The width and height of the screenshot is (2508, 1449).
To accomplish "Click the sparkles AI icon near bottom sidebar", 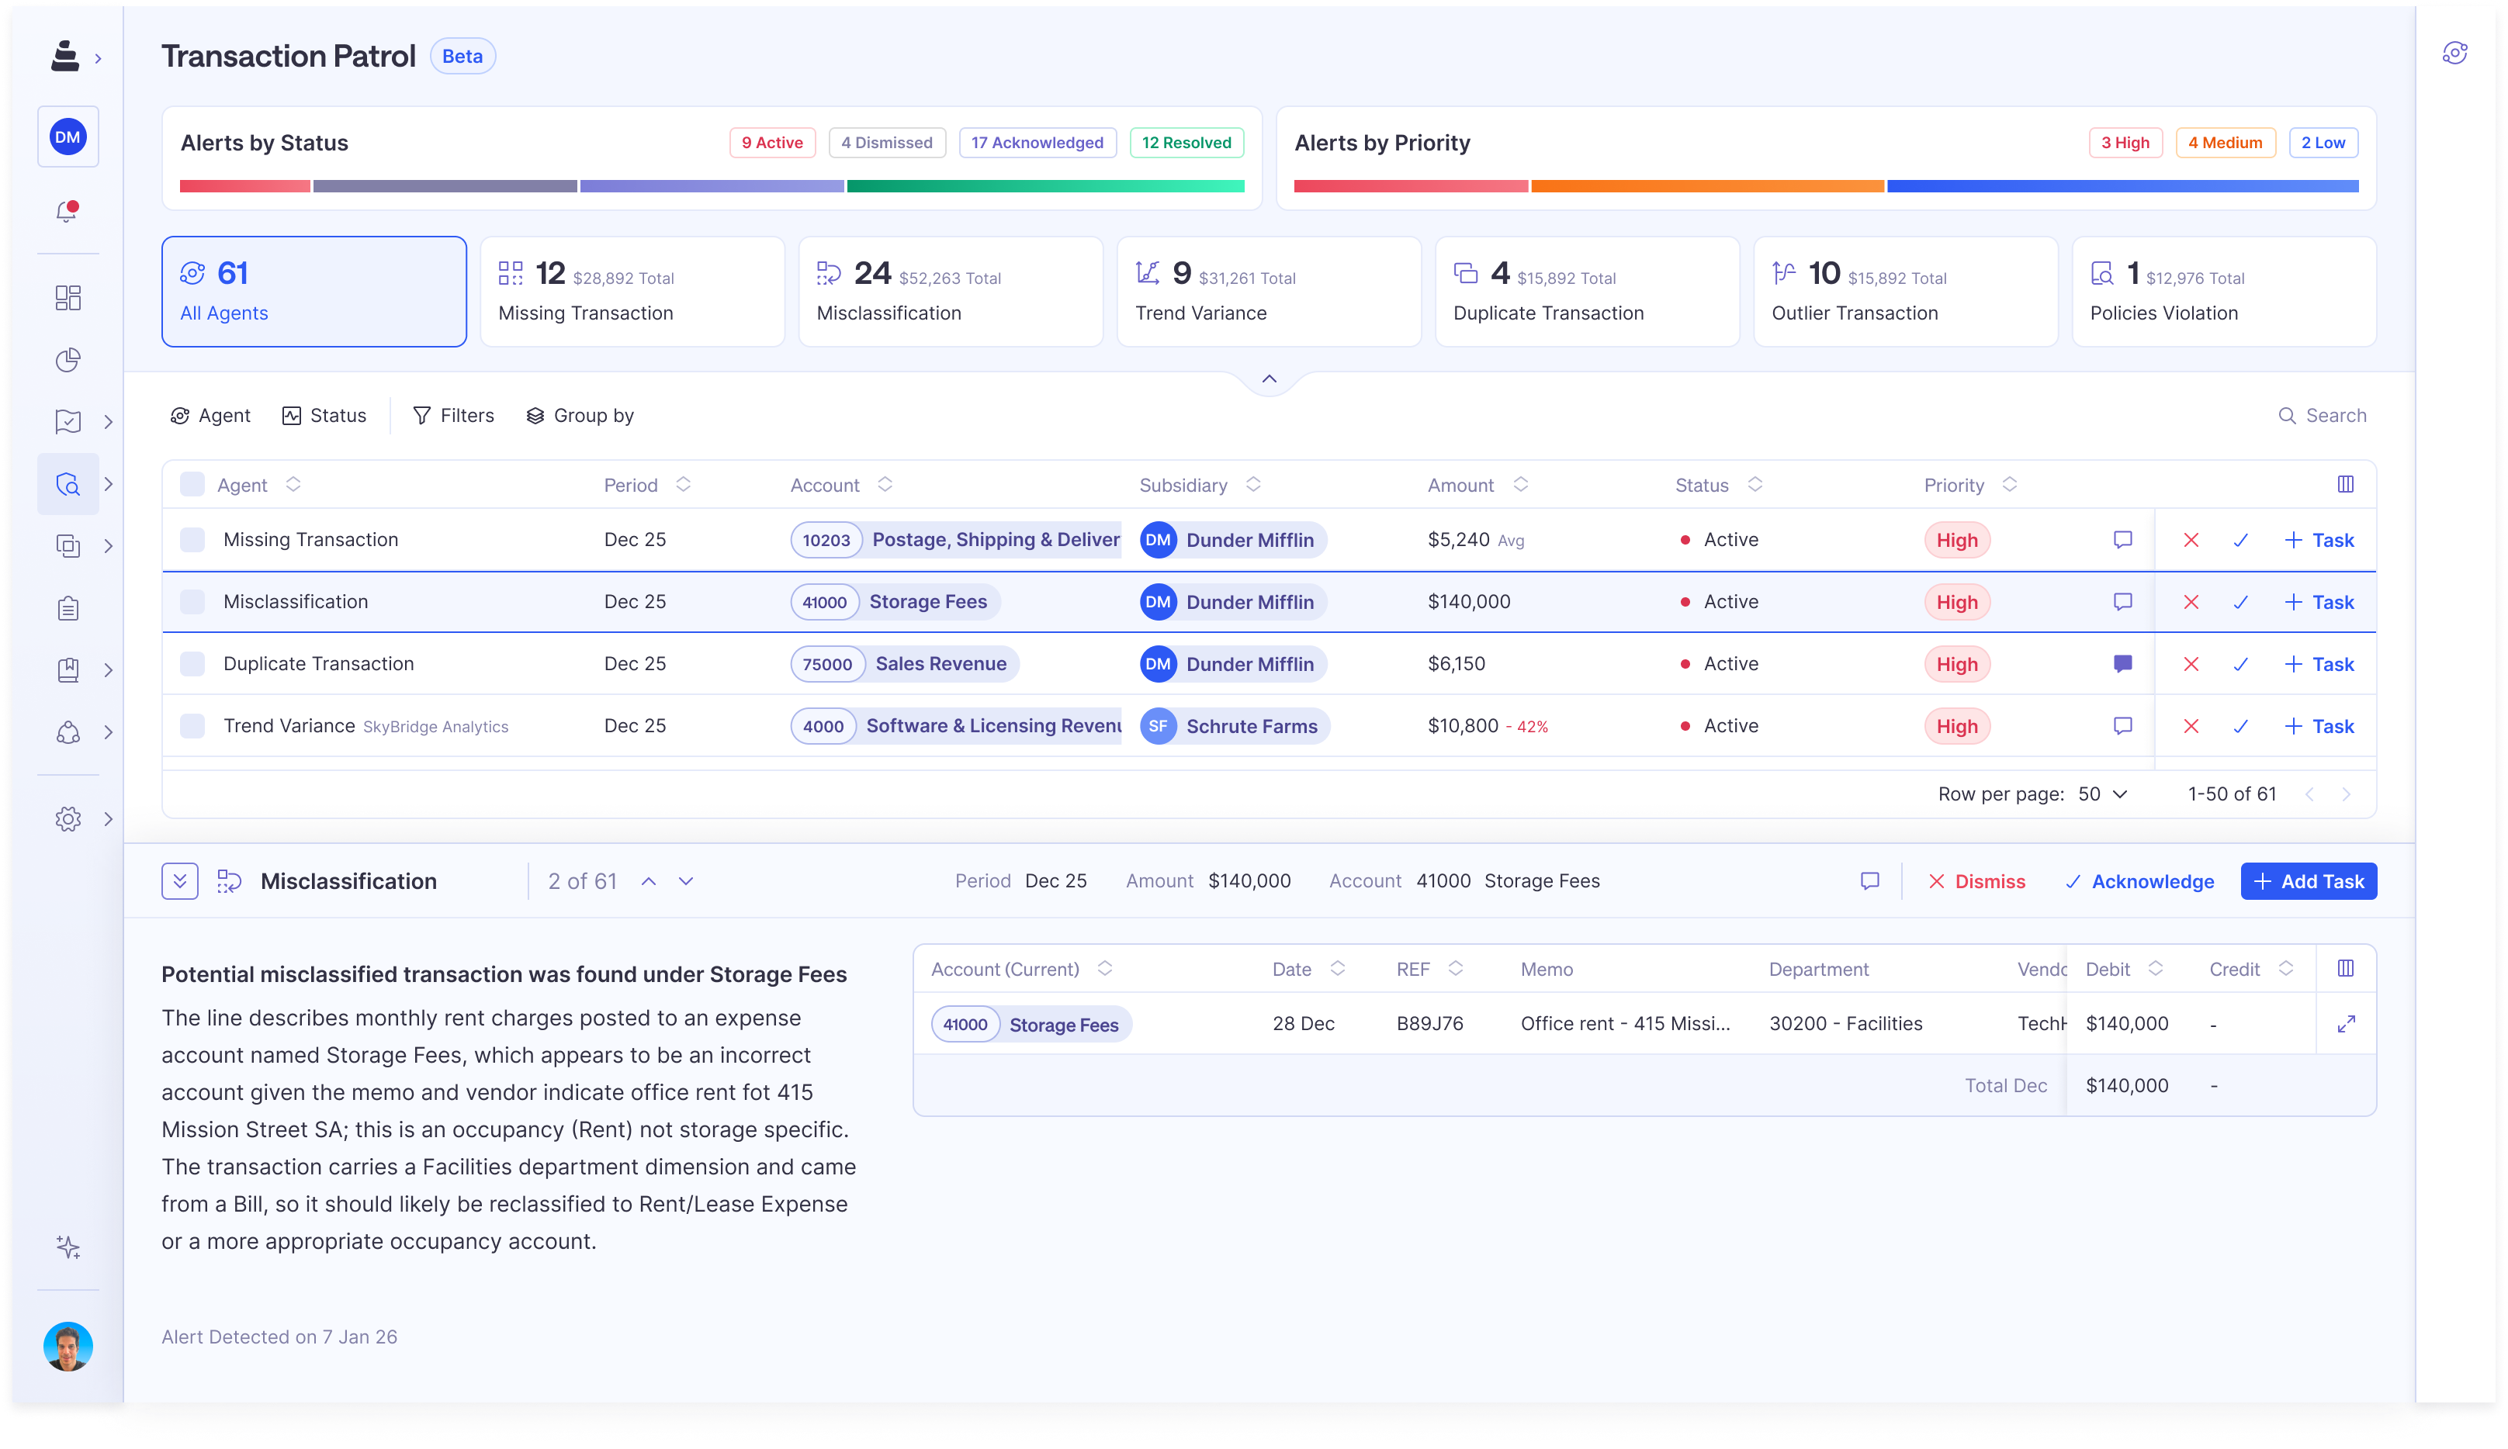I will (x=68, y=1247).
